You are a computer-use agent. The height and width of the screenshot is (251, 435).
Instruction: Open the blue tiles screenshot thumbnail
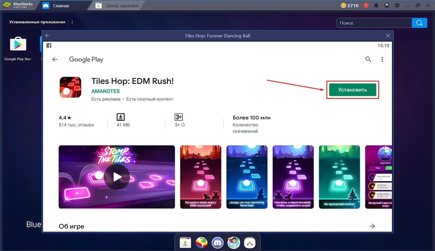247,177
